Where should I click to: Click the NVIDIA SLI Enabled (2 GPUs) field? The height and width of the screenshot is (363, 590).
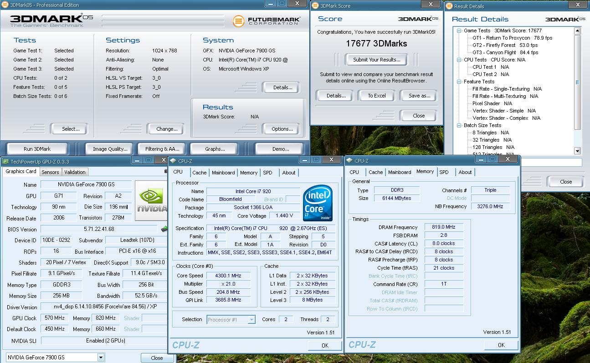click(105, 341)
